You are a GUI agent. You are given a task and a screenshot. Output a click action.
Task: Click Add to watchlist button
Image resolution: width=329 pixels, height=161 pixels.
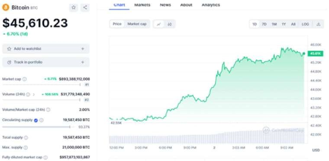coord(46,49)
